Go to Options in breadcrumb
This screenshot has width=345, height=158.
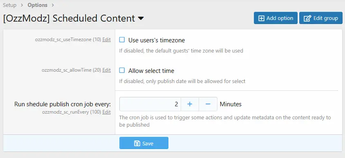(x=38, y=5)
